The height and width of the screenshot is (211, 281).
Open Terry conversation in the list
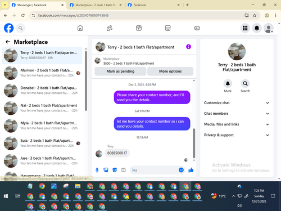(42, 55)
